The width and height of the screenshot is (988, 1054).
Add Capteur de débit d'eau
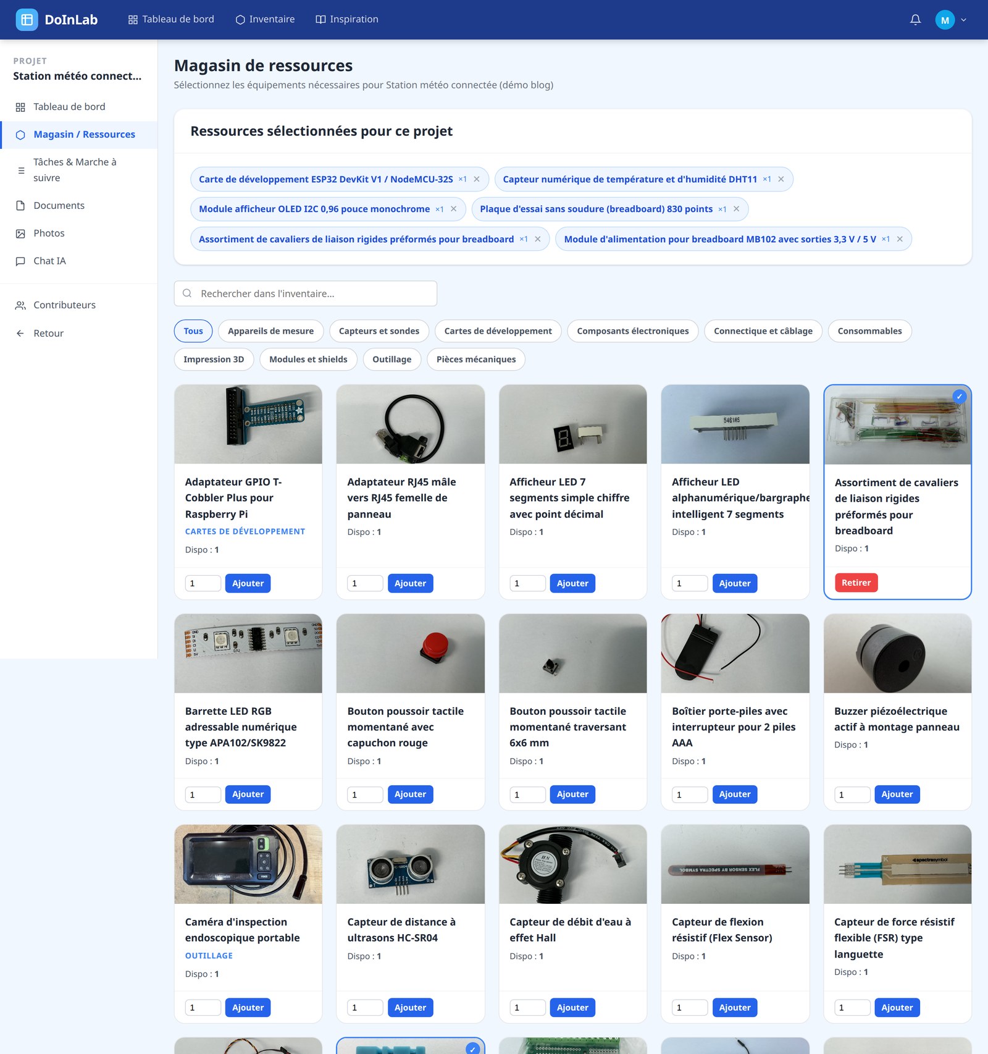(x=572, y=1008)
